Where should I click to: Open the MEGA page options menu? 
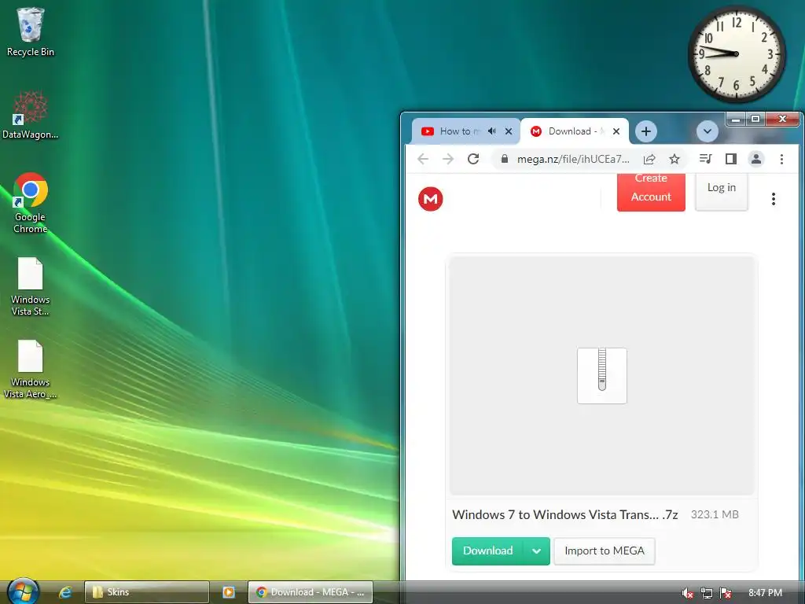tap(774, 199)
